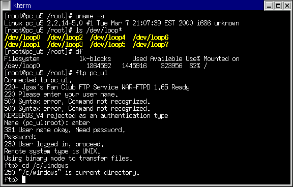Click the 'uname -a' command text
Viewport: 293px width, 187px height.
coord(90,16)
